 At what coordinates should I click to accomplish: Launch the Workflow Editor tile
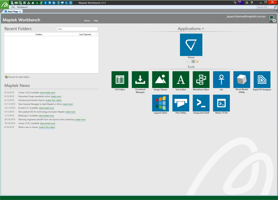(x=201, y=80)
